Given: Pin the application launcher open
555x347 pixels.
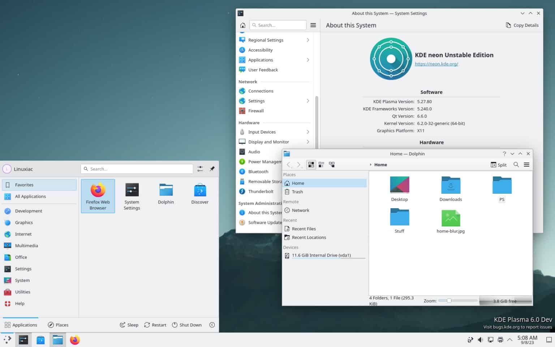Looking at the screenshot, I should [x=212, y=169].
